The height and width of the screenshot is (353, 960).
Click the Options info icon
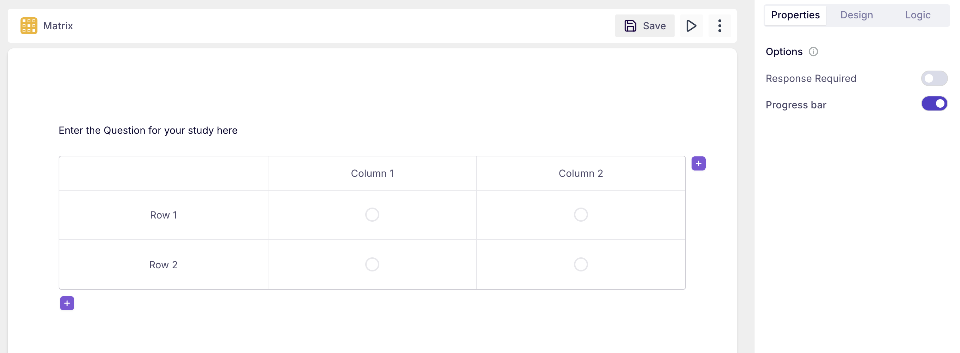coord(813,52)
